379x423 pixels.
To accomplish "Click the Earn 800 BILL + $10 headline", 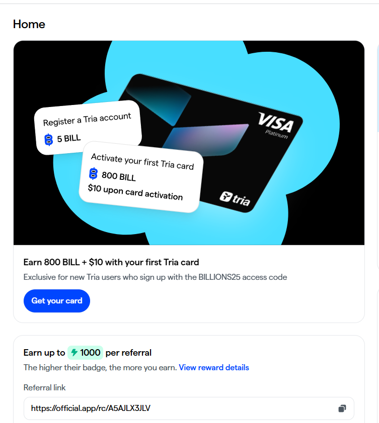I will coord(111,262).
